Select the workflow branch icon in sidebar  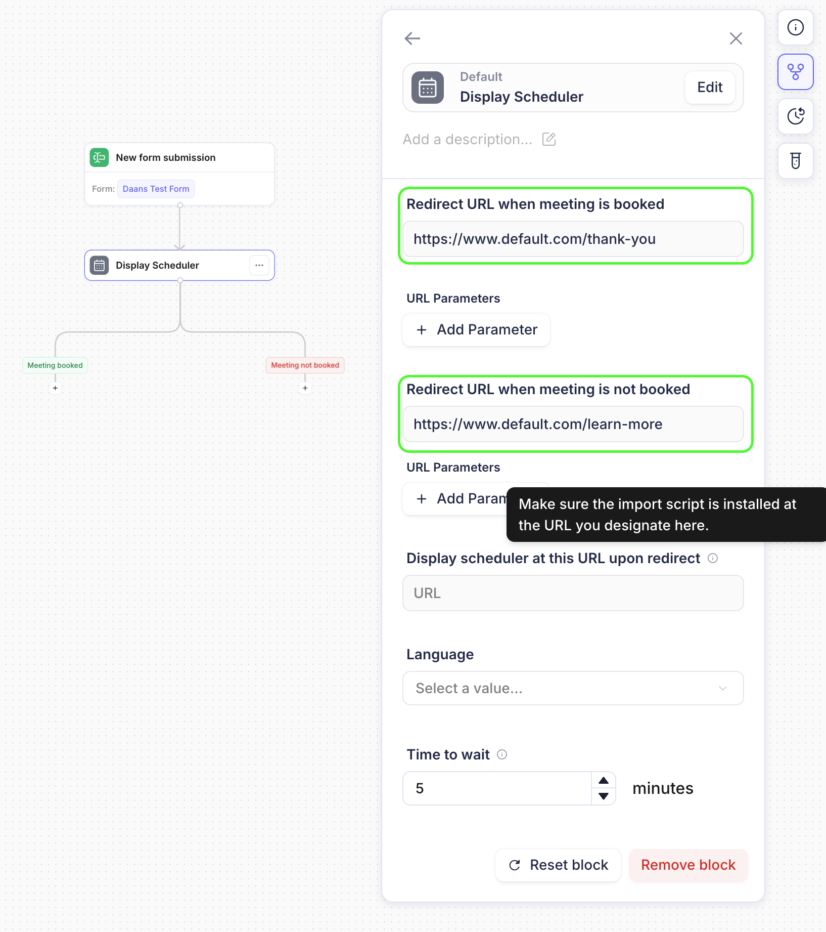(795, 72)
